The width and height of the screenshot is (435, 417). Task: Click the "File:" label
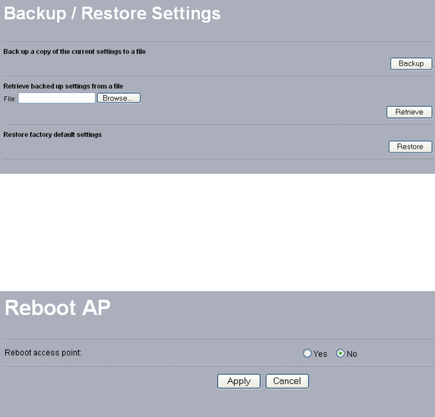[x=10, y=99]
